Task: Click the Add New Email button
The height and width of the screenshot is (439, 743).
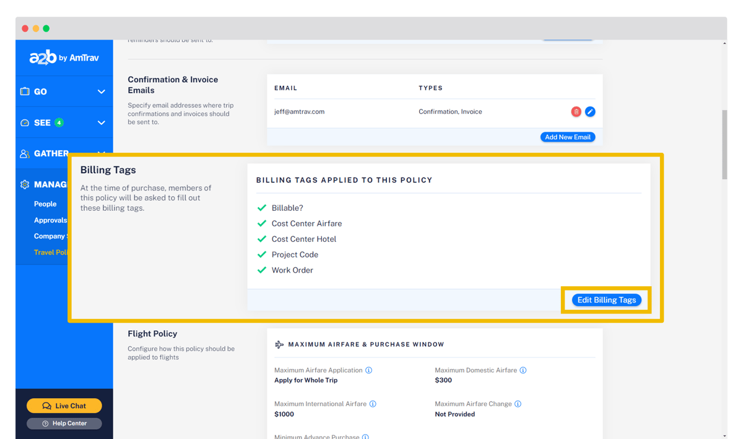Action: (567, 137)
